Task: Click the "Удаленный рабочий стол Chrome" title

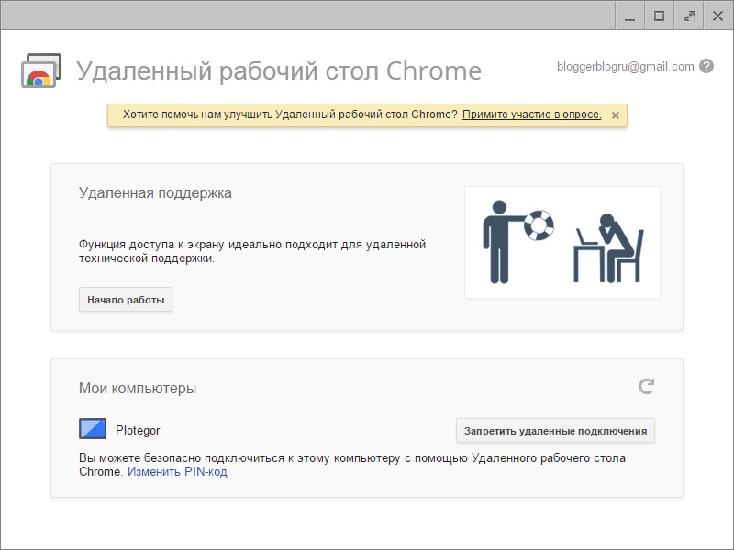Action: pos(279,71)
